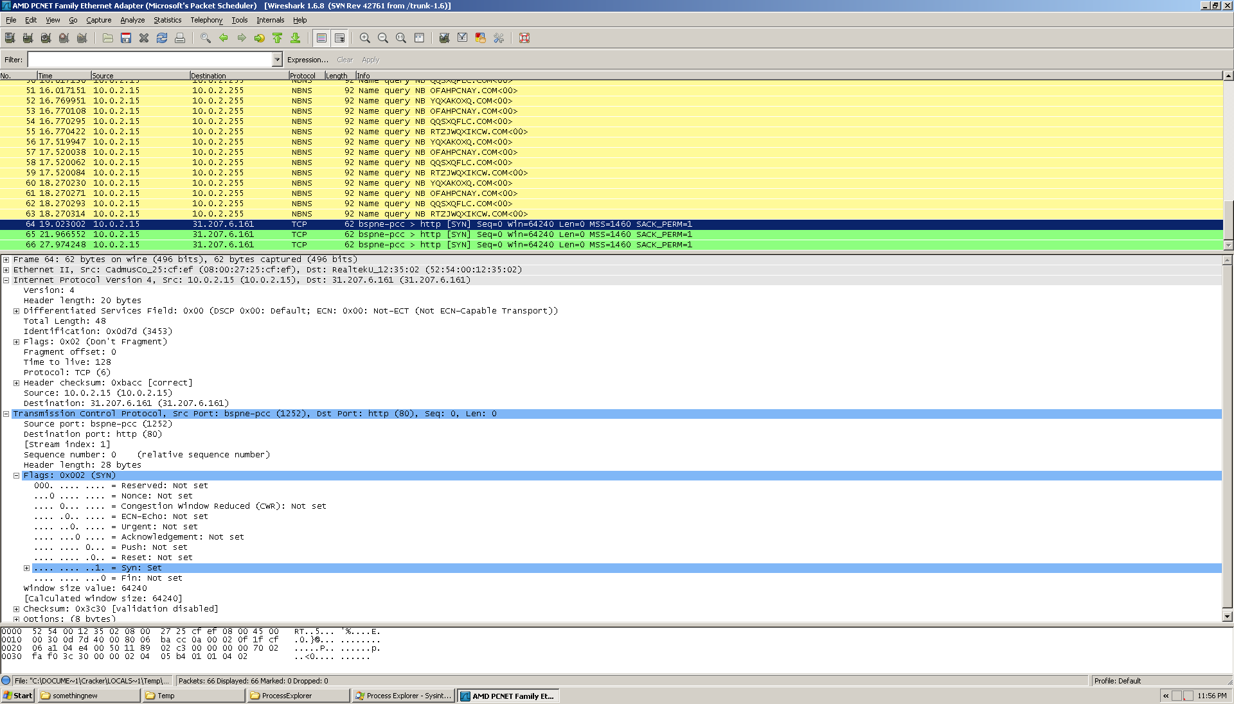The height and width of the screenshot is (704, 1234).
Task: Expand Differentiated Services Field node
Action: pyautogui.click(x=17, y=311)
